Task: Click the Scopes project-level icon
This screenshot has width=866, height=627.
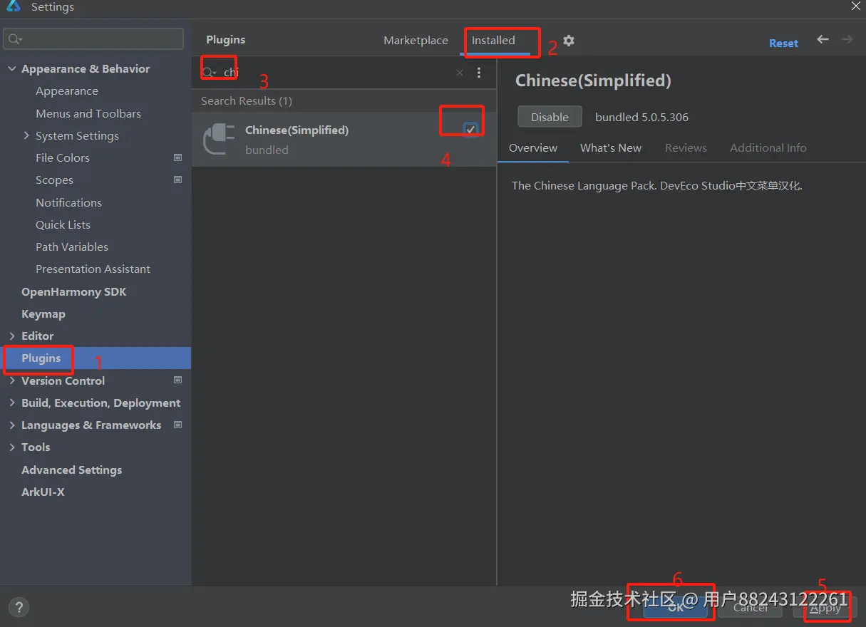Action: coord(178,180)
